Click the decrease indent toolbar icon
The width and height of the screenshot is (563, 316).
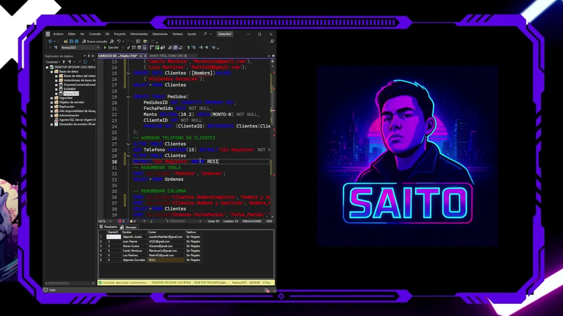[201, 47]
